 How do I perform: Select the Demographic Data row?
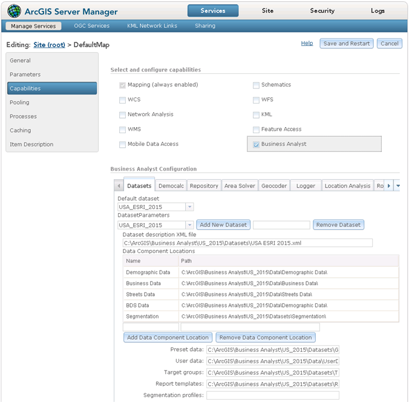pos(261,272)
